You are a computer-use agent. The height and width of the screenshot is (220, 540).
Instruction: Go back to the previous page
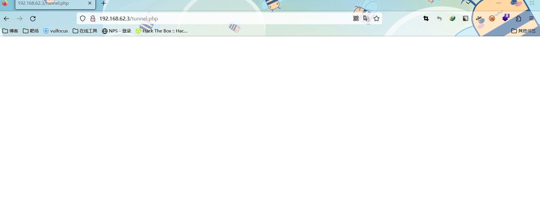6,19
